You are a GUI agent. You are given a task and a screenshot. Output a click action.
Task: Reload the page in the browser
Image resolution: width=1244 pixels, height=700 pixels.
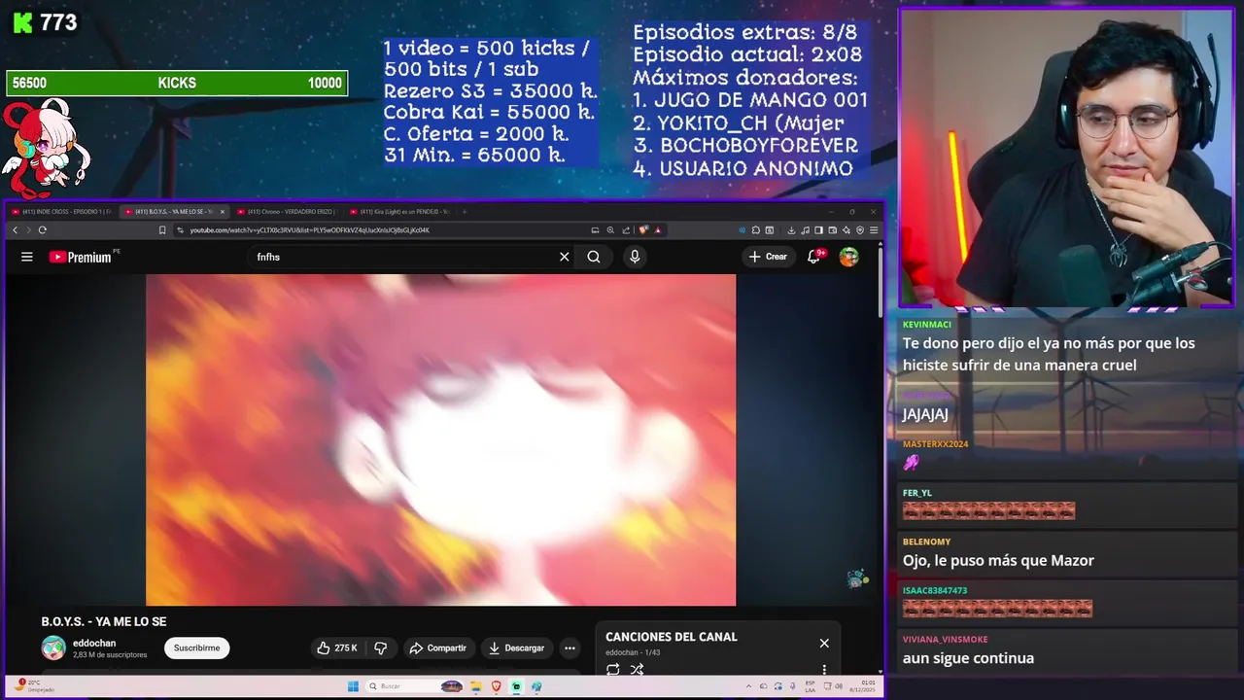42,230
